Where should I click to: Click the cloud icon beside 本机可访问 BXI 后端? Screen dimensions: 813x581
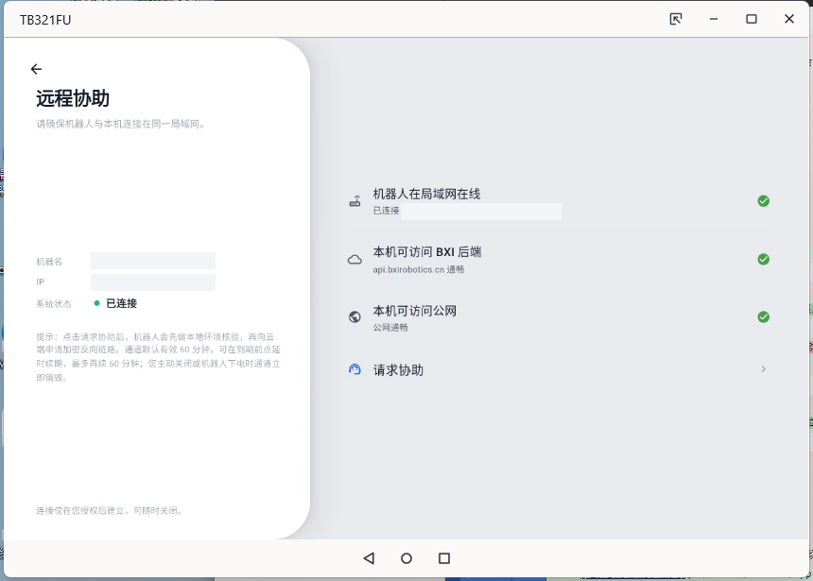pos(355,259)
